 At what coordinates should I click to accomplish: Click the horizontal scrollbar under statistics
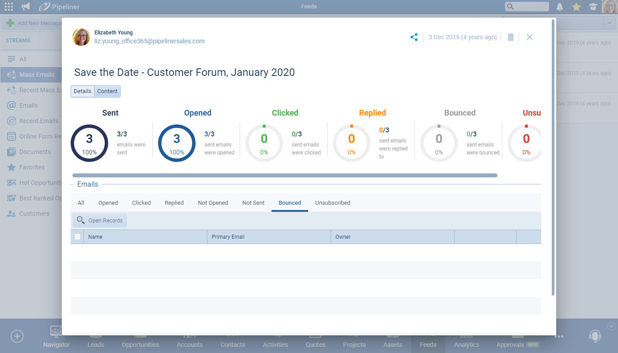coord(285,175)
